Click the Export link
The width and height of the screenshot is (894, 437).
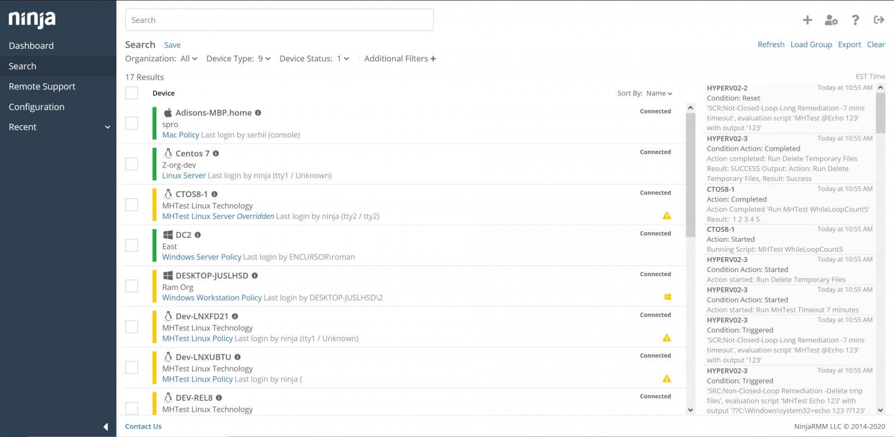(x=849, y=45)
